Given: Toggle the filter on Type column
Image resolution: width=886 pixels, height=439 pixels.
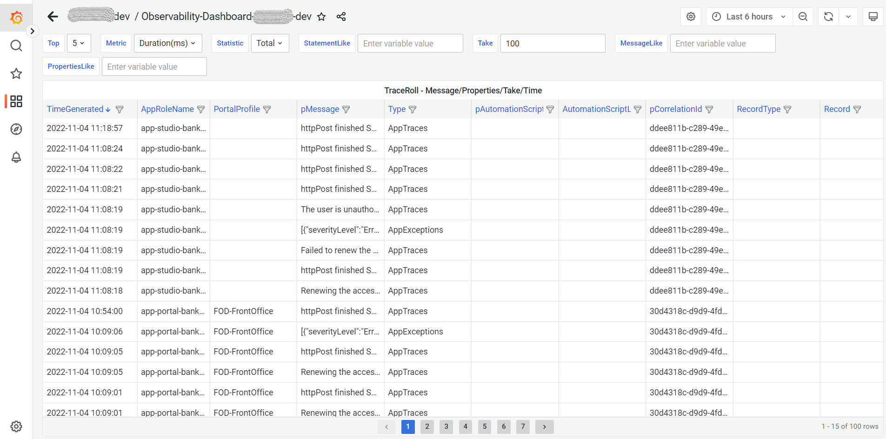Looking at the screenshot, I should [413, 110].
